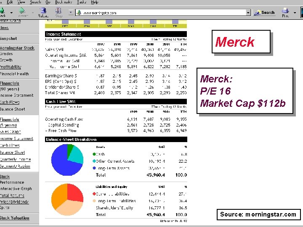The height and width of the screenshot is (227, 303).
Task: Click the Shareholders' Equity row label
Action: pyautogui.click(x=114, y=208)
